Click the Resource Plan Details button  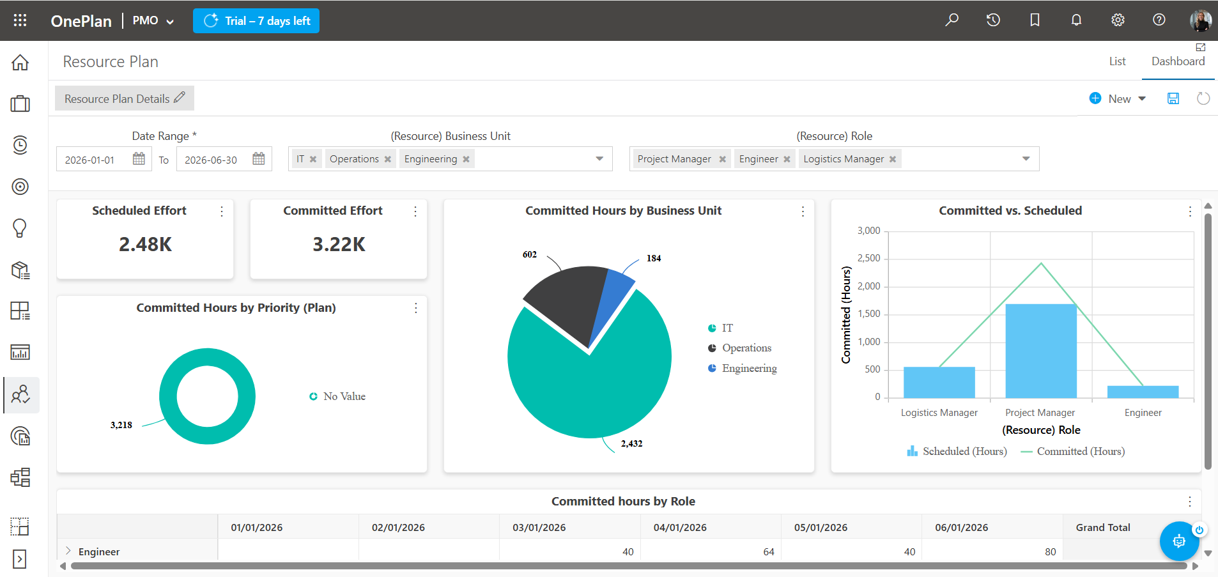click(125, 98)
